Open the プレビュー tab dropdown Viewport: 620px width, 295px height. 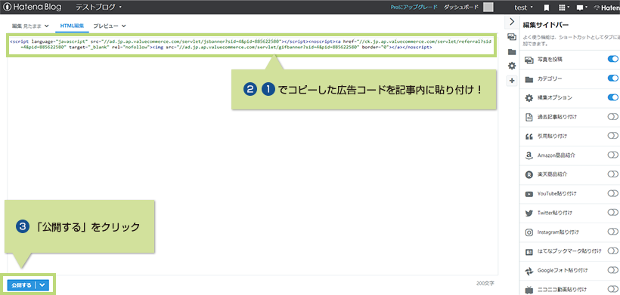(x=110, y=26)
